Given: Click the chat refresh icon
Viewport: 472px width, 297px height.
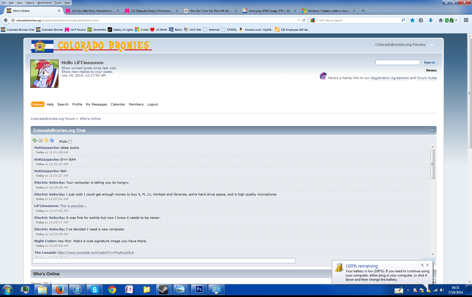Looking at the screenshot, I should [x=35, y=140].
